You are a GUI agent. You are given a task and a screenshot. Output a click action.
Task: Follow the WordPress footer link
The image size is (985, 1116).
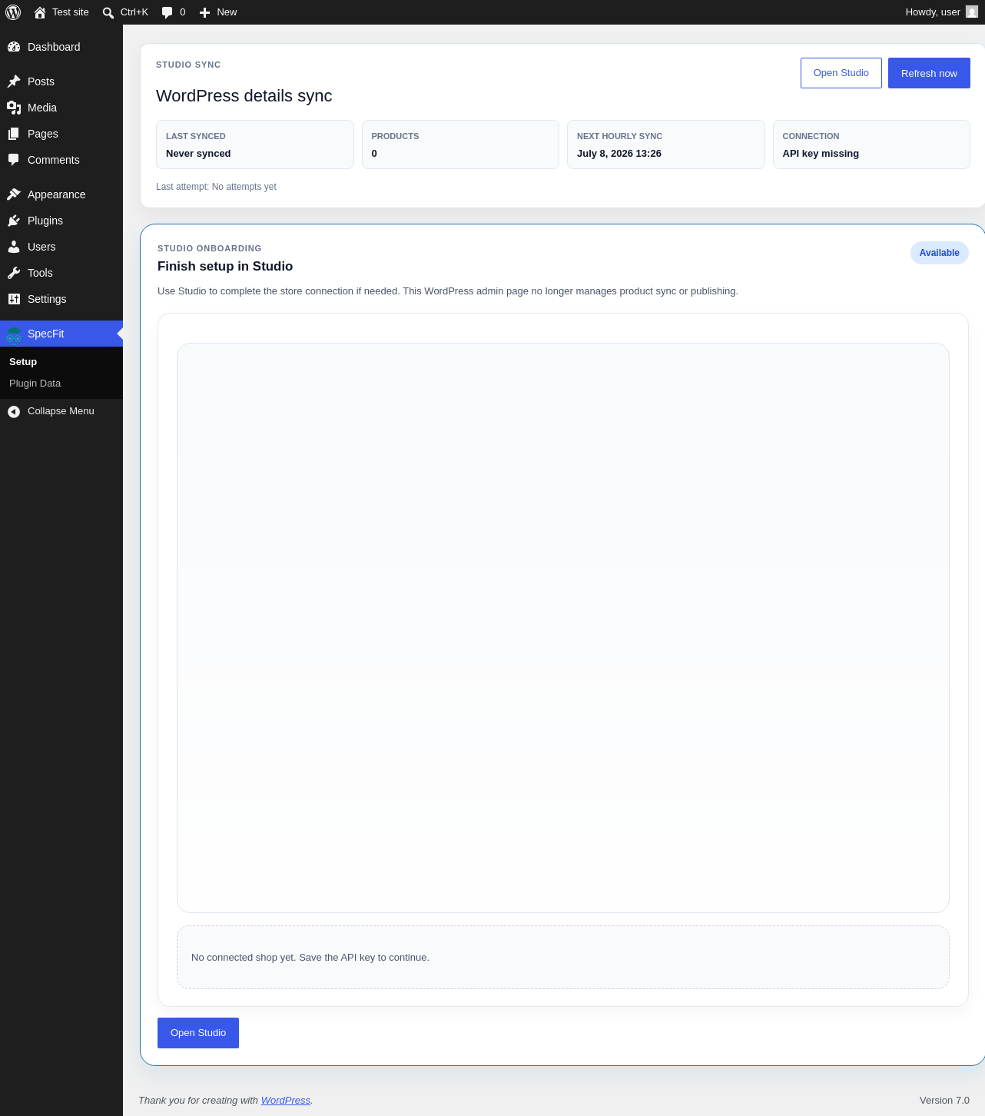click(286, 1101)
